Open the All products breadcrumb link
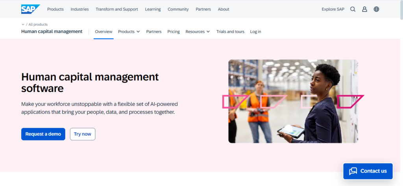The width and height of the screenshot is (403, 186). pos(38,24)
